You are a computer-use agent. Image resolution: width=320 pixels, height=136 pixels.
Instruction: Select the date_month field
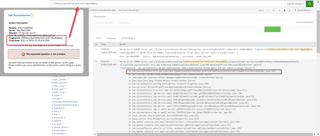point(60,80)
